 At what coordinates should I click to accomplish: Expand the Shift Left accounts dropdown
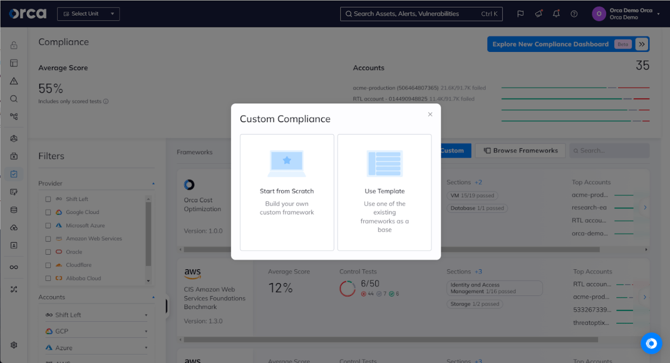coord(97,315)
